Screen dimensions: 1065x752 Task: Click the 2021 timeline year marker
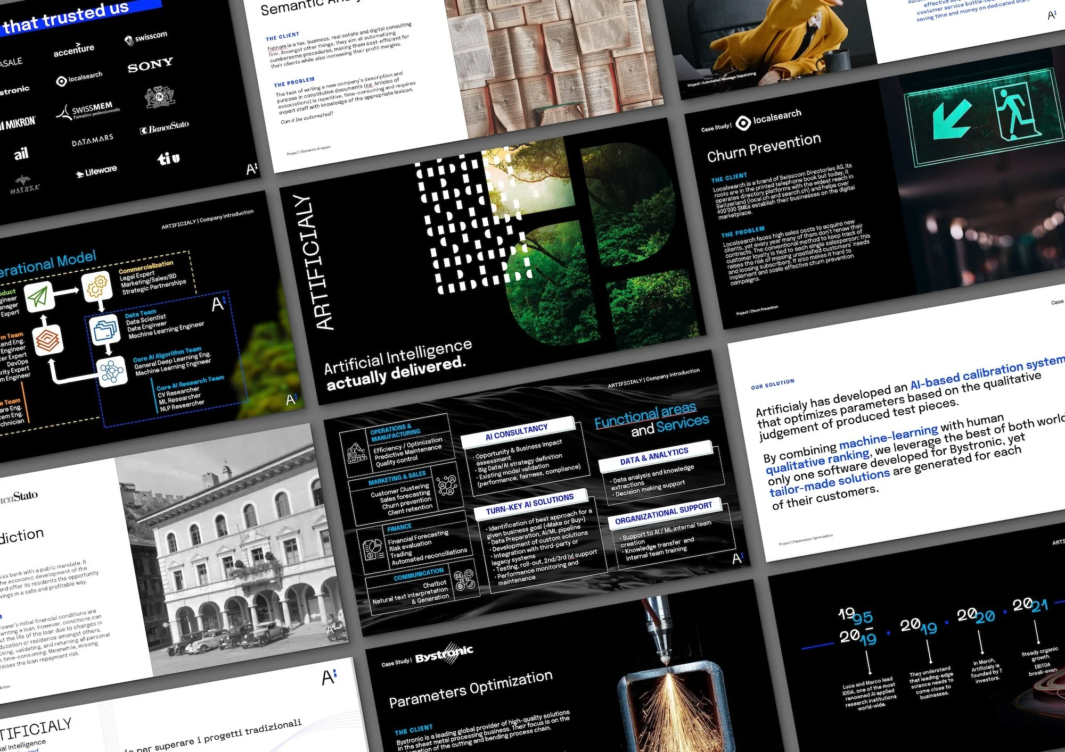(1030, 605)
